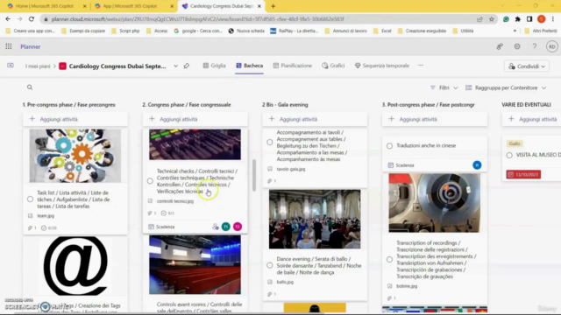This screenshot has height=315, width=561.
Task: Open Raggruppa per Contenitore dropdown
Action: 506,87
